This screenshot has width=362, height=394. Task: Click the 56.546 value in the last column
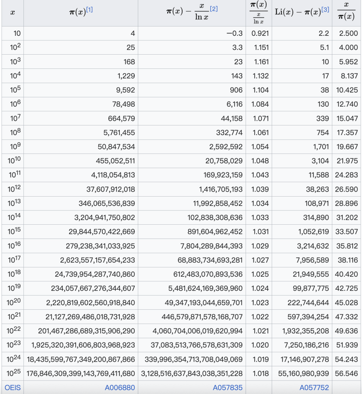(x=347, y=374)
